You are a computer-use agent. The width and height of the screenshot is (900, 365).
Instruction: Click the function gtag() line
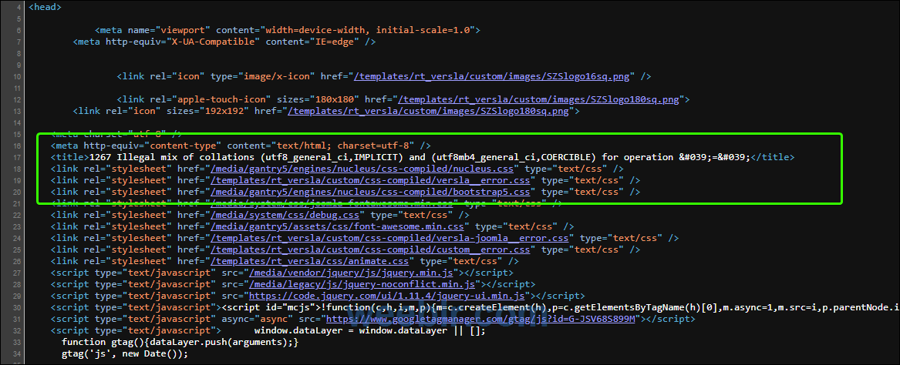[180, 342]
